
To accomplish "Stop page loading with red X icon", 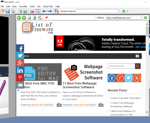I will pos(29,18).
